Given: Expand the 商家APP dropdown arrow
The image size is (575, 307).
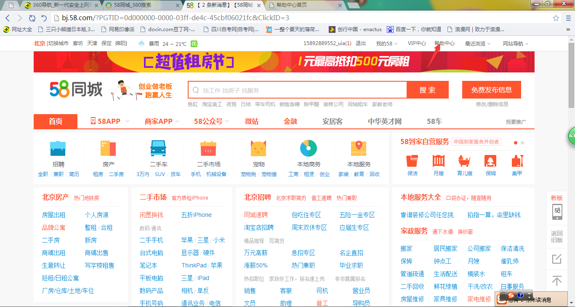Looking at the screenshot, I should coord(177,121).
